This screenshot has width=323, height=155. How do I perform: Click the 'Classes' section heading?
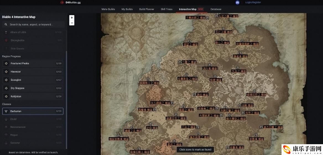click(7, 104)
